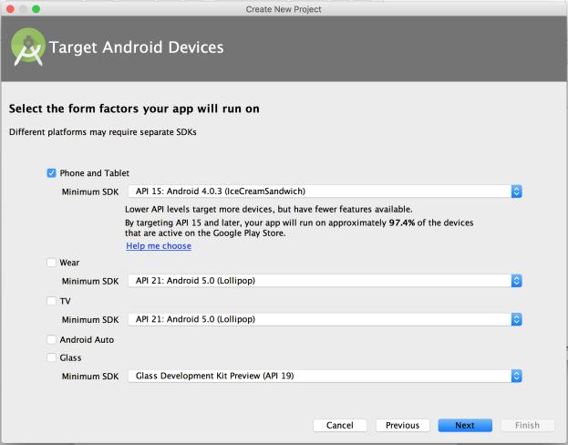Toggle the Android Auto checkbox
The width and height of the screenshot is (568, 445).
(x=51, y=339)
